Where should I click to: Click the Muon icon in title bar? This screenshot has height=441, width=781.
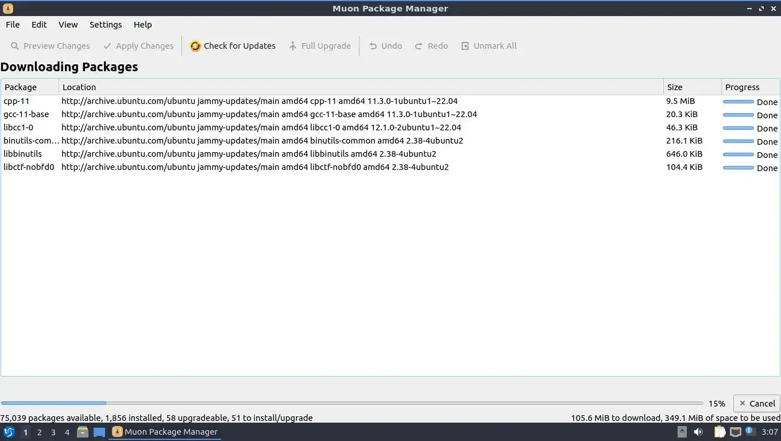click(8, 9)
